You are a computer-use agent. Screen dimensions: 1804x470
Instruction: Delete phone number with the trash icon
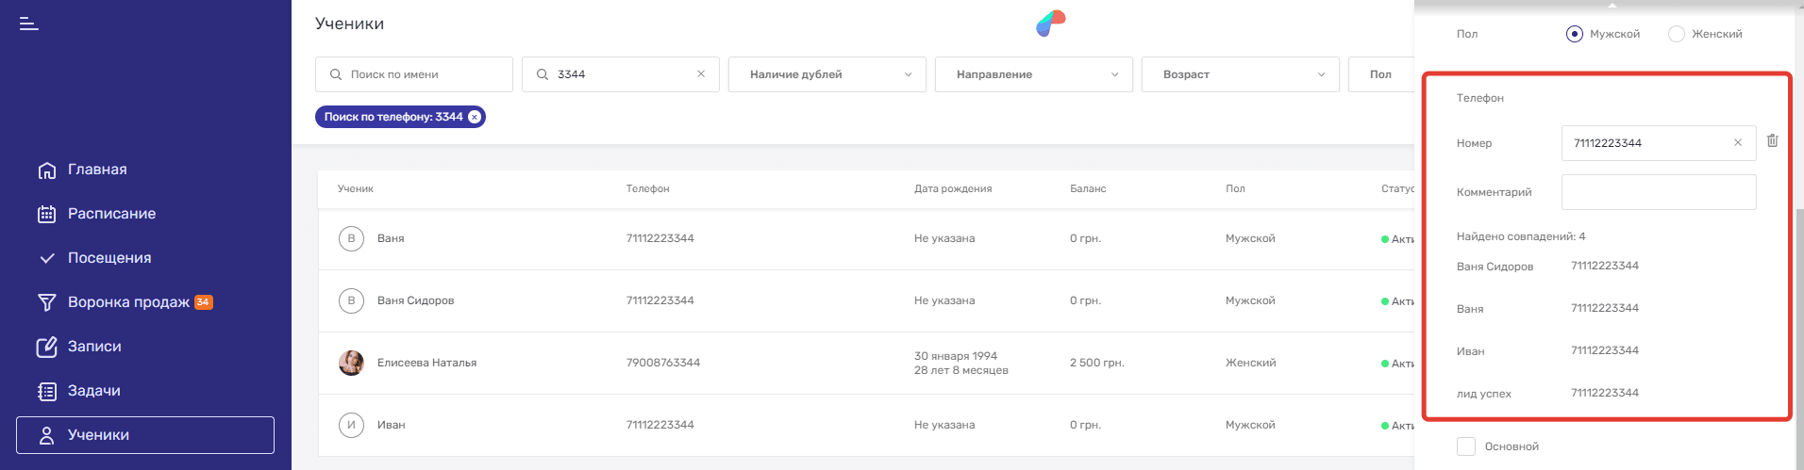(x=1772, y=140)
